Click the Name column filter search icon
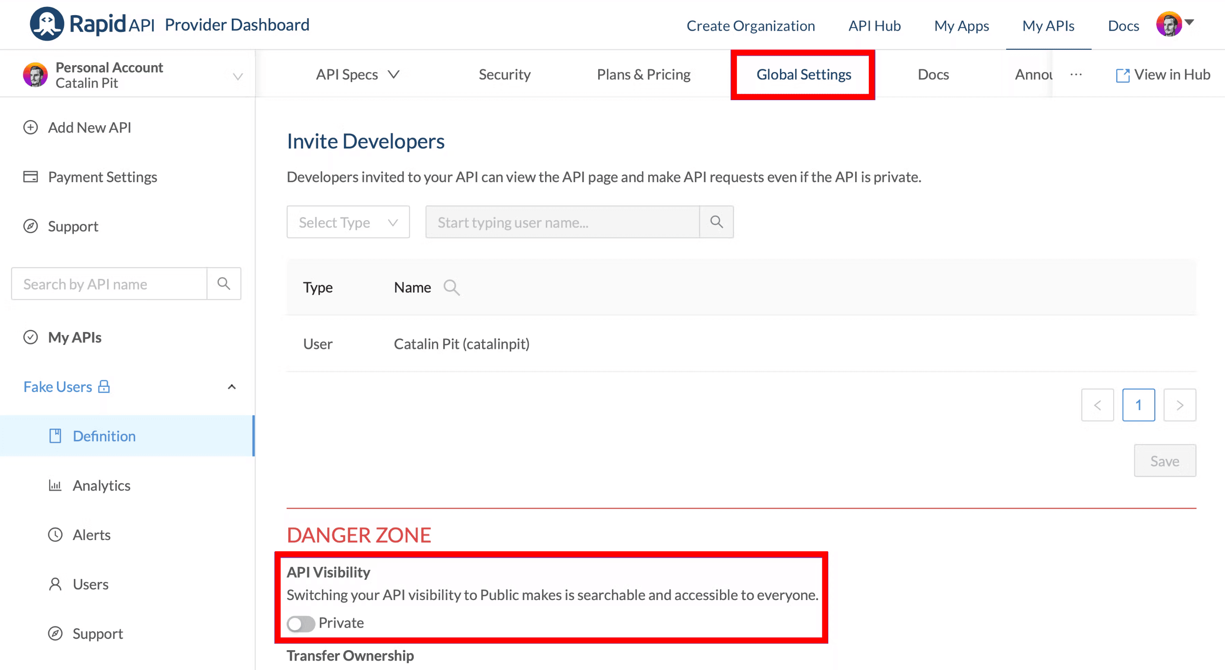The width and height of the screenshot is (1225, 670). (451, 287)
